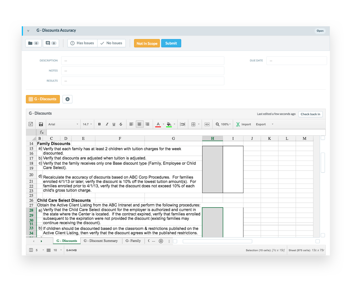This screenshot has width=351, height=281.
Task: Open the comments counter
Action: pyautogui.click(x=51, y=43)
